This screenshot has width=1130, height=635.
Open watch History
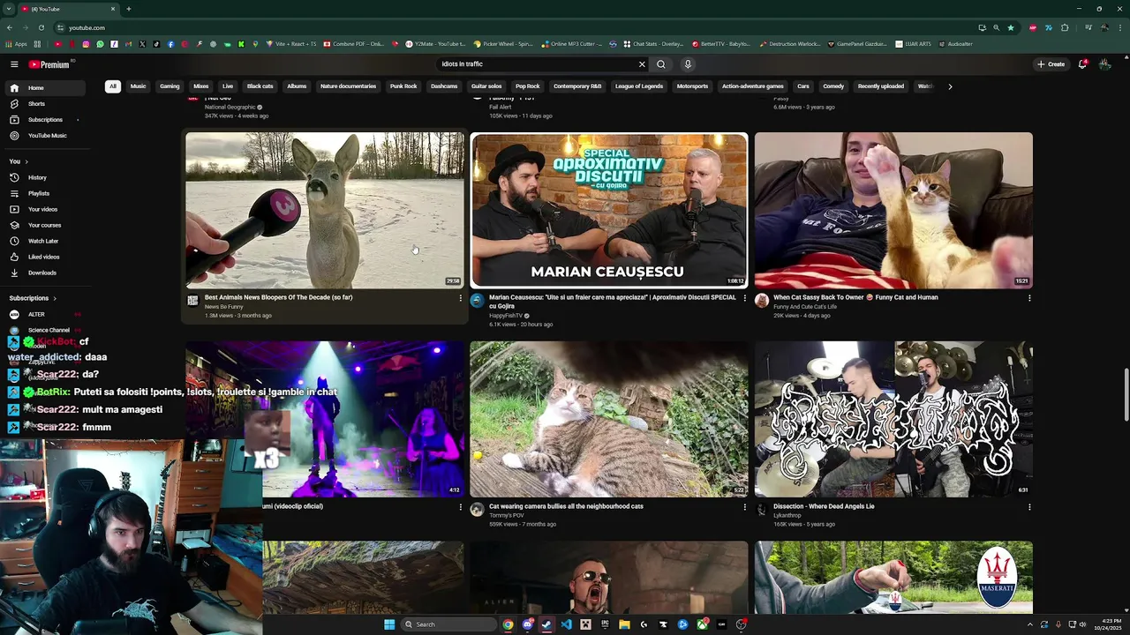tap(44, 177)
